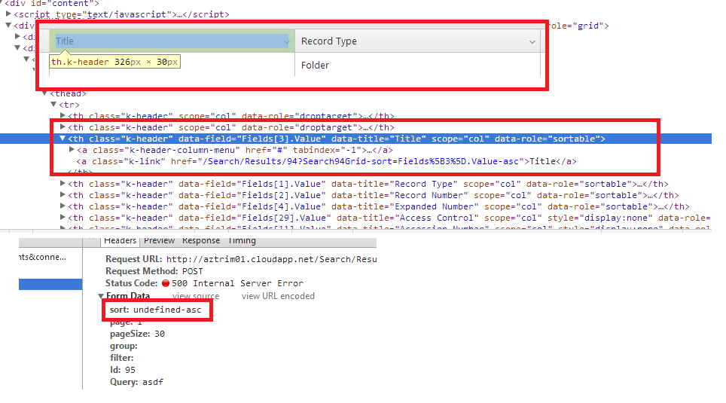The width and height of the screenshot is (726, 403).
Task: Collapse the thead element node
Action: pos(44,93)
